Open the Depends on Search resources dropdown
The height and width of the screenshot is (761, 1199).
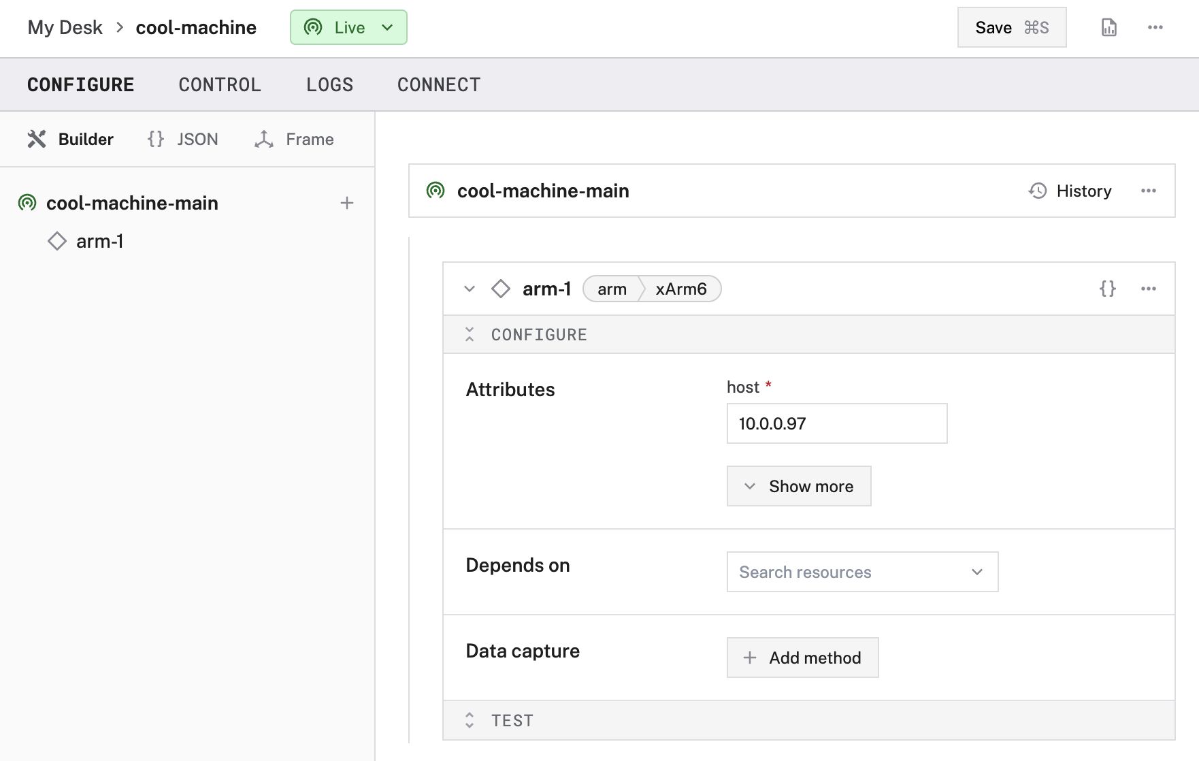pos(861,572)
